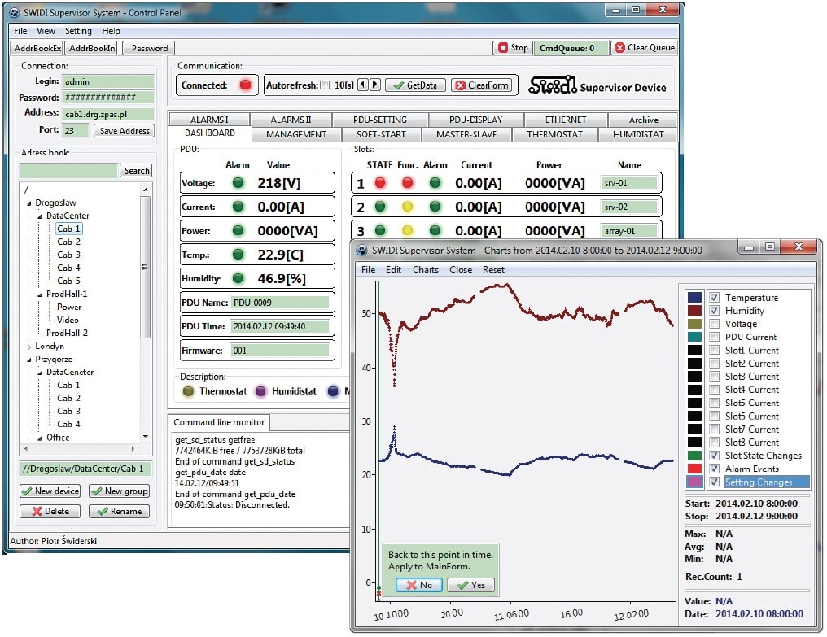Click the red Connected status indicator
The height and width of the screenshot is (637, 827).
(x=245, y=85)
